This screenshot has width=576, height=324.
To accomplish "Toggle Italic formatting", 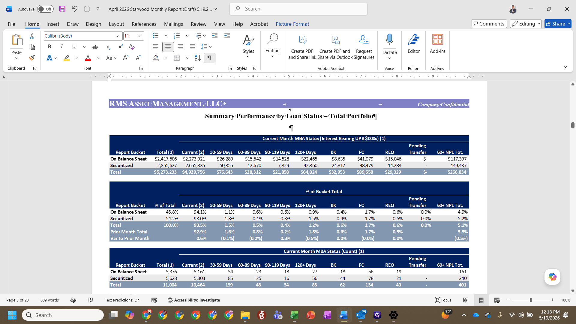I will tap(61, 47).
